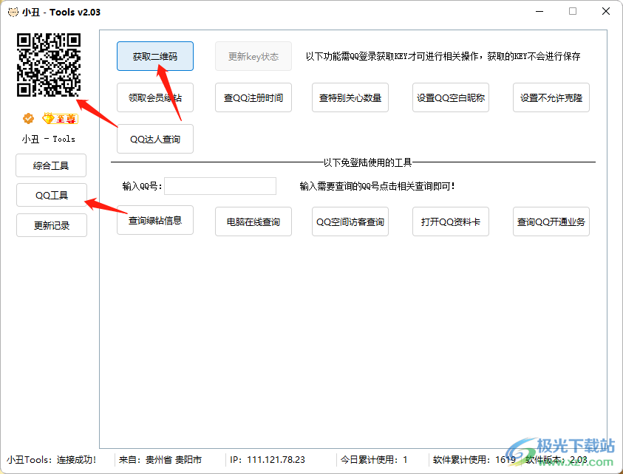Select 设置QQ空白昵称 button
This screenshot has width=623, height=474.
point(451,97)
